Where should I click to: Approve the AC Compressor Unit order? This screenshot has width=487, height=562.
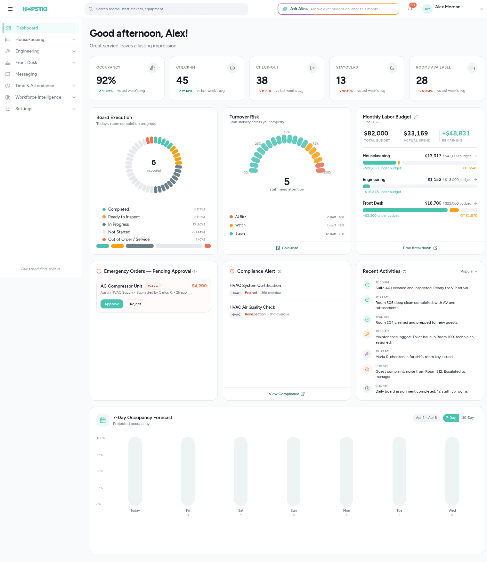tap(112, 304)
